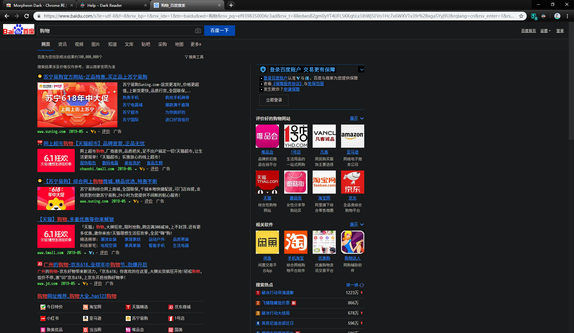Expand 相关软件 section with 展开
Screen dimensions: 574x333
coord(357,224)
